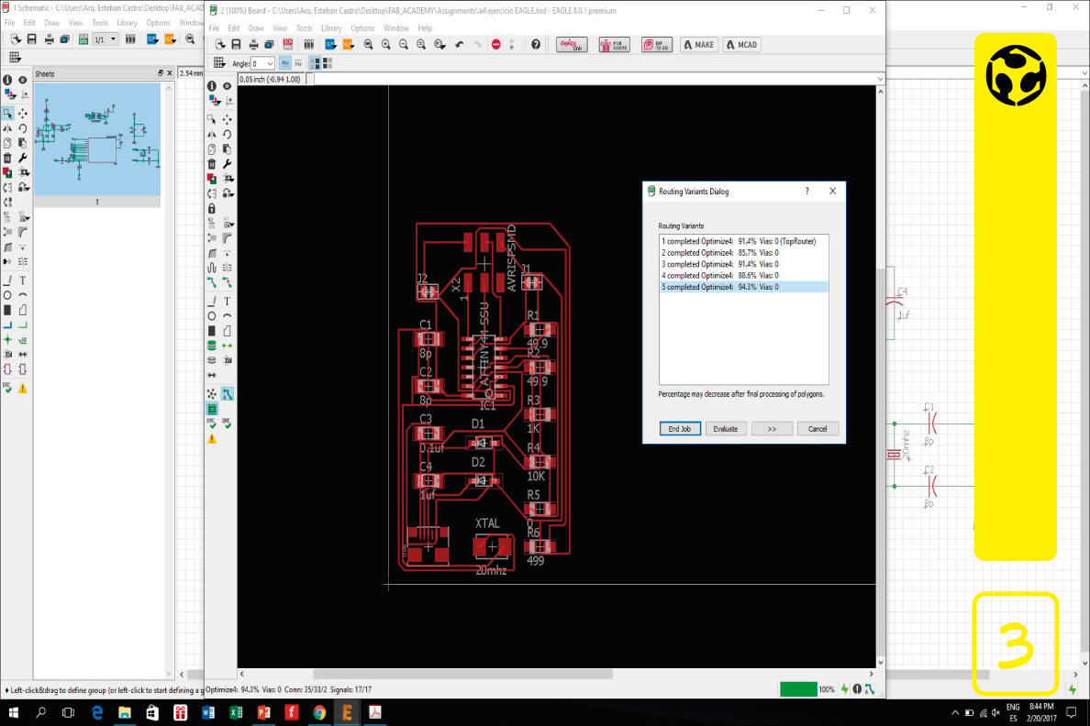Open the Angle dropdown
Image resolution: width=1090 pixels, height=726 pixels.
pyautogui.click(x=270, y=63)
